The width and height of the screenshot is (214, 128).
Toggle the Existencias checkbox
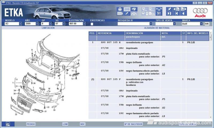tap(92, 24)
